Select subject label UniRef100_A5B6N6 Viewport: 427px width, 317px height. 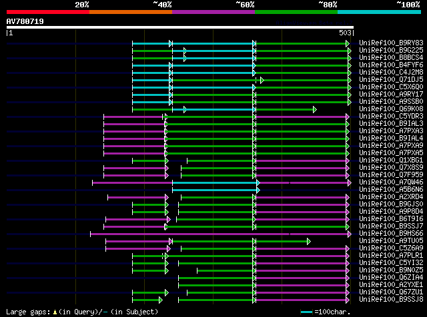click(391, 190)
